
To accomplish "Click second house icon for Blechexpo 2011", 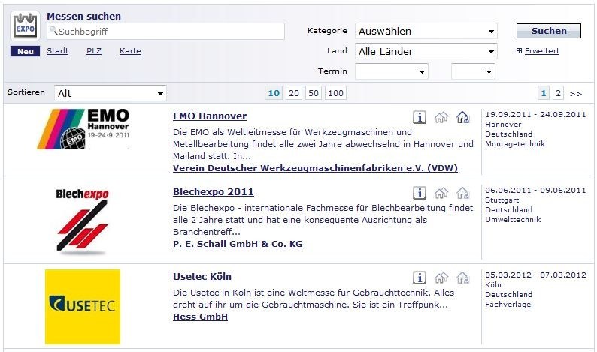I will click(x=462, y=193).
